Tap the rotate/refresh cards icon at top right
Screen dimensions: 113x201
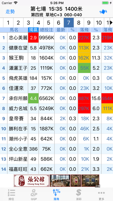[x=103, y=12]
